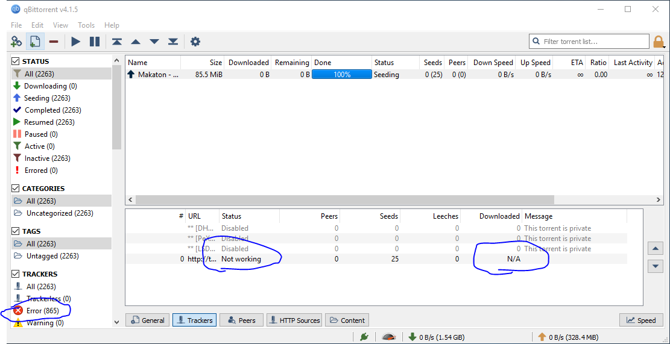Click the lock UI padlock icon

pyautogui.click(x=659, y=42)
